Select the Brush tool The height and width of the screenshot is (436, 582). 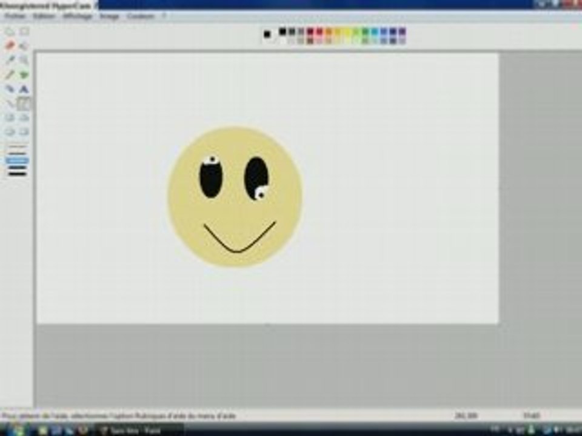(x=24, y=74)
